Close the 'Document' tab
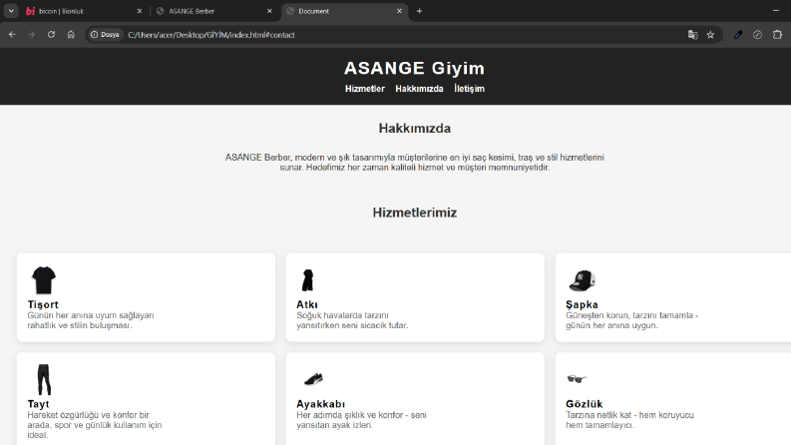 (x=399, y=11)
